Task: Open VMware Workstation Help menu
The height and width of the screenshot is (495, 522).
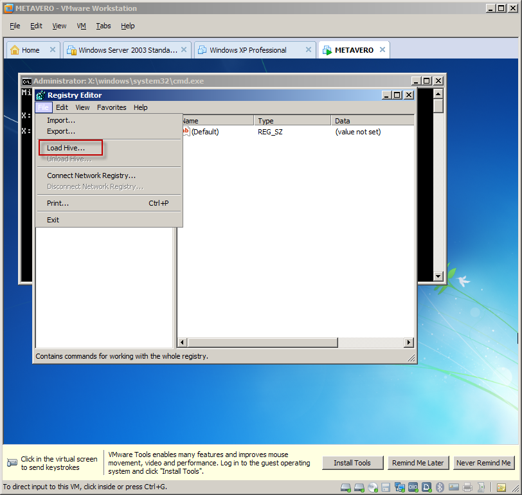Action: [x=128, y=26]
